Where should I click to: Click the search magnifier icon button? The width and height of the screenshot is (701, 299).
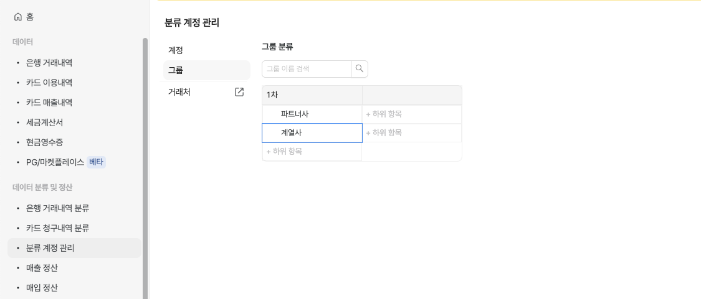(x=360, y=69)
